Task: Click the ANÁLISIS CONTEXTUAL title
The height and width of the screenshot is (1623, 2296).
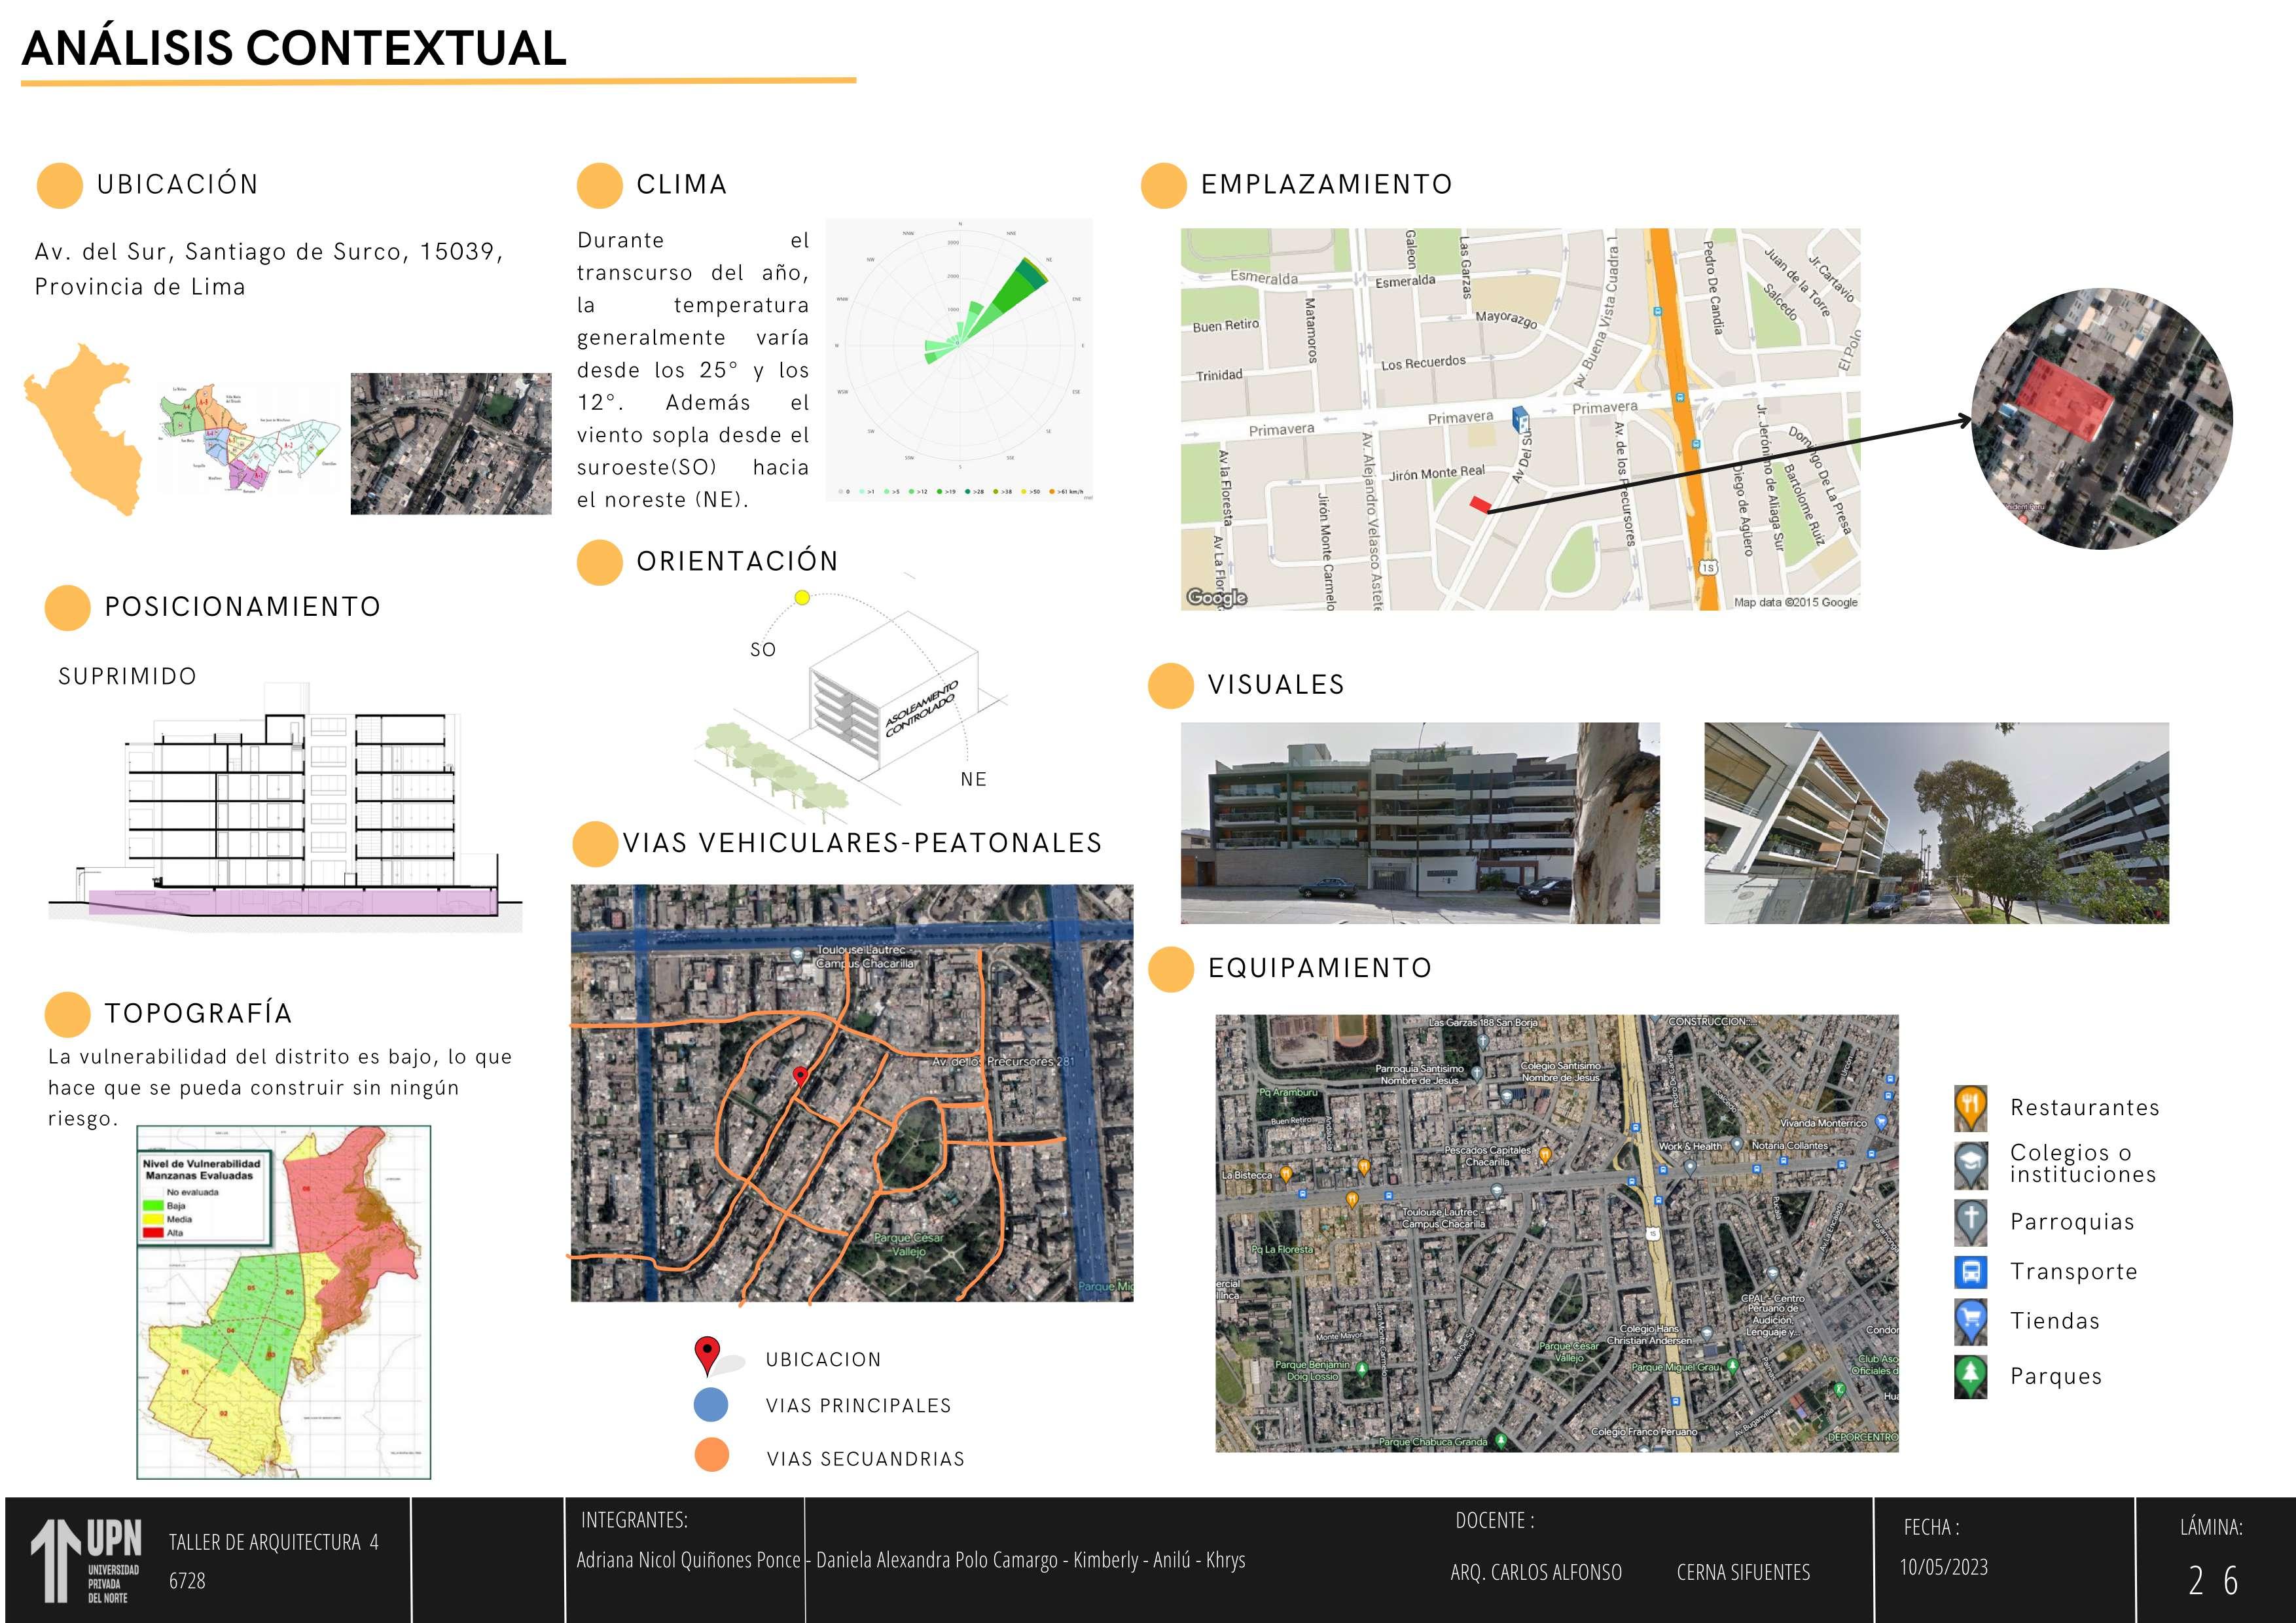Action: [x=294, y=48]
